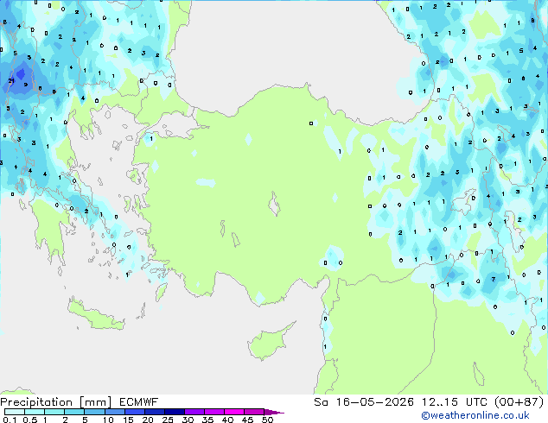Image resolution: width=548 pixels, height=423 pixels.
Task: Click the 0.5 mm legend color box
Action: (x=35, y=412)
